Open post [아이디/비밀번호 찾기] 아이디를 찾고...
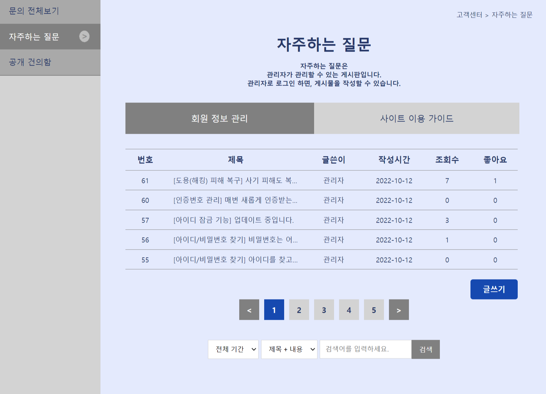546x394 pixels. click(x=236, y=260)
